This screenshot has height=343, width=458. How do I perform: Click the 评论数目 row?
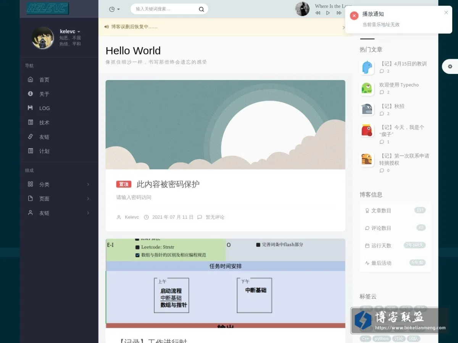point(395,228)
